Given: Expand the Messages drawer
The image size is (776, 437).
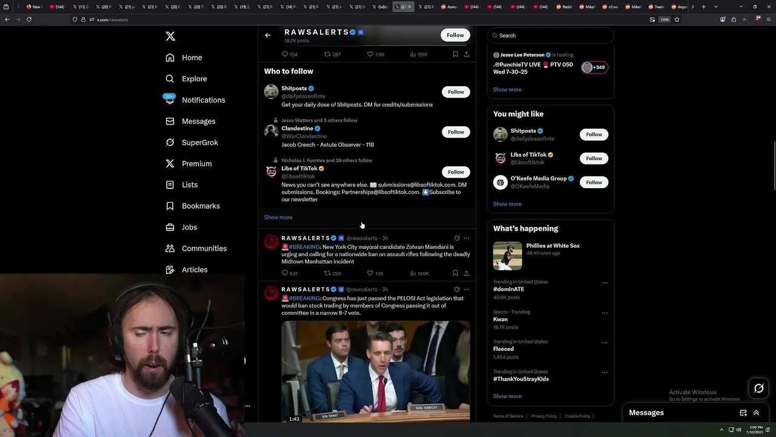Looking at the screenshot, I should (756, 413).
